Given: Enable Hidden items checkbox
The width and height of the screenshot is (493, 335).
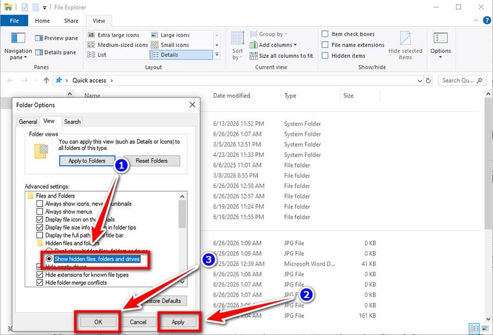Looking at the screenshot, I should click(325, 56).
